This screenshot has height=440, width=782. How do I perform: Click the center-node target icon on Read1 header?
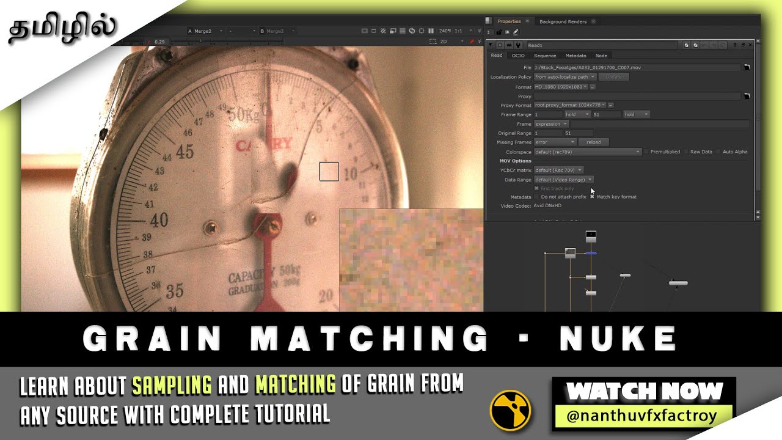[500, 45]
